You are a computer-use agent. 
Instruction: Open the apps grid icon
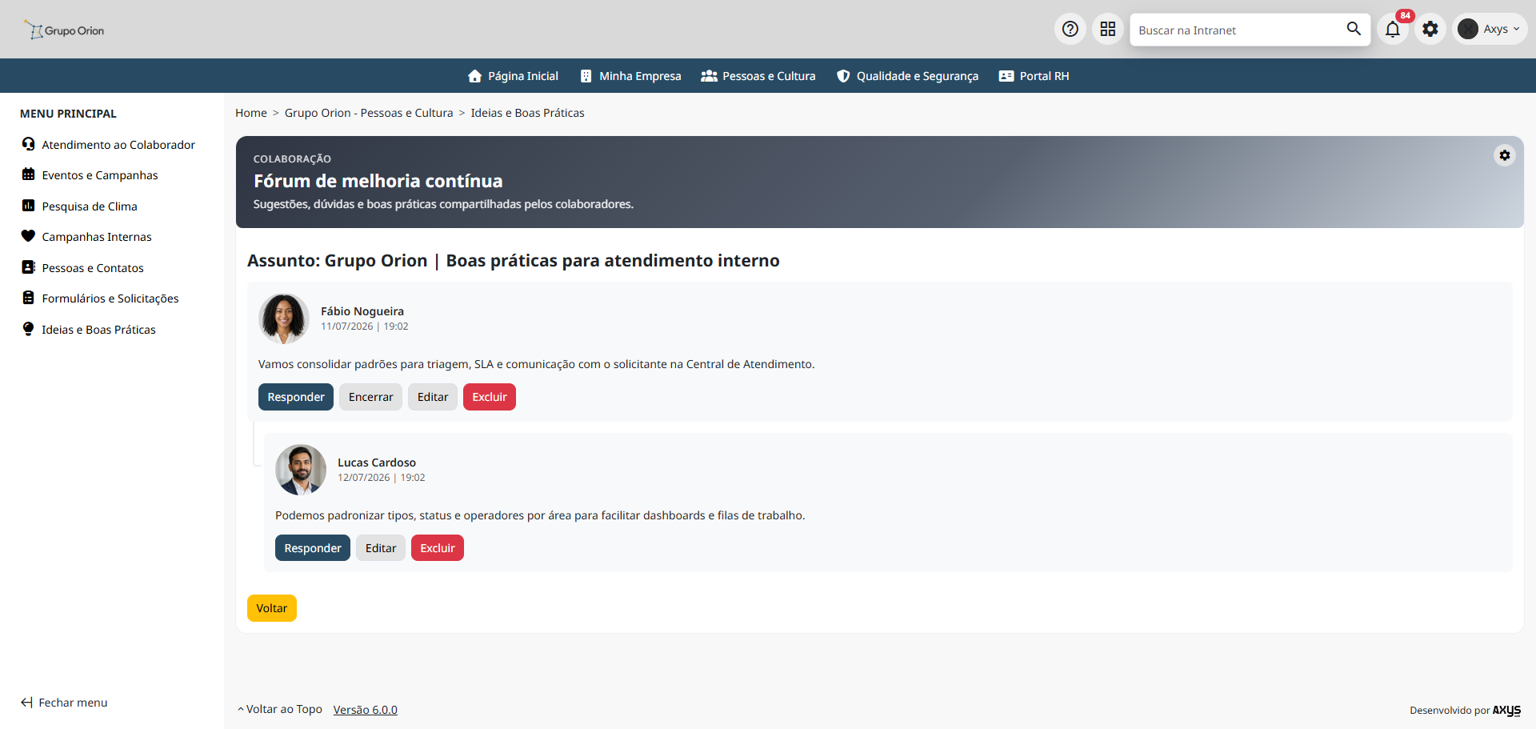click(1108, 30)
